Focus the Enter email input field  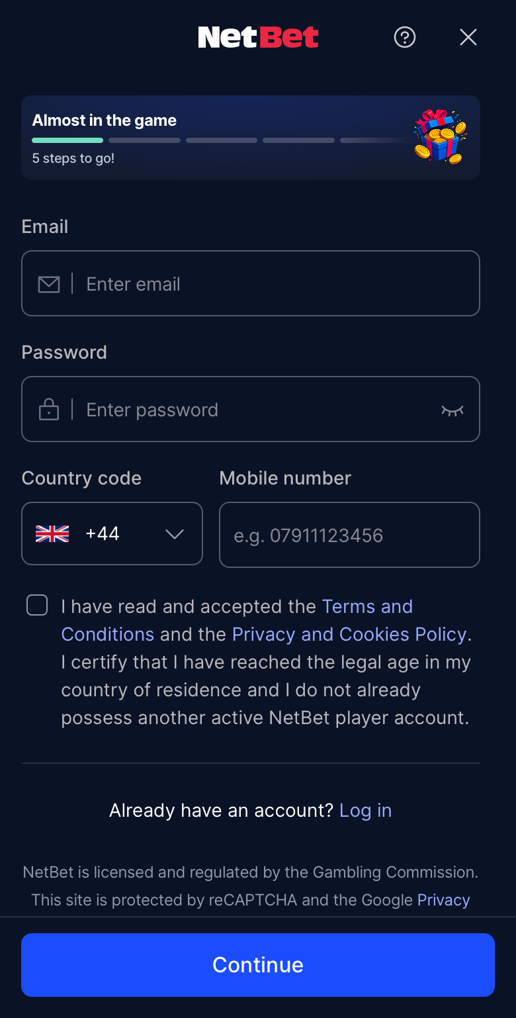click(x=251, y=283)
